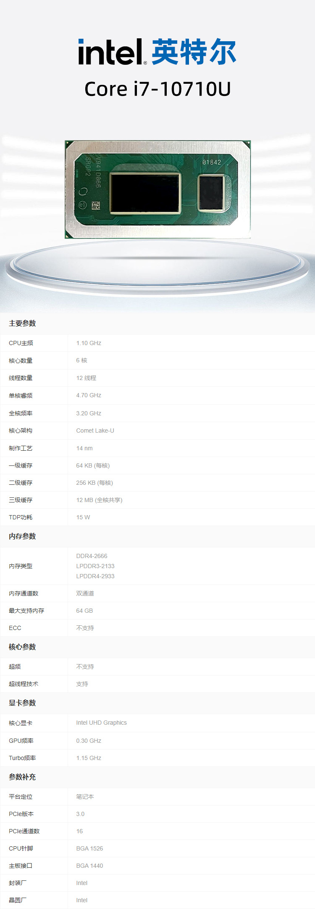Click the 15 W TDP value
The height and width of the screenshot is (909, 315).
[x=83, y=517]
